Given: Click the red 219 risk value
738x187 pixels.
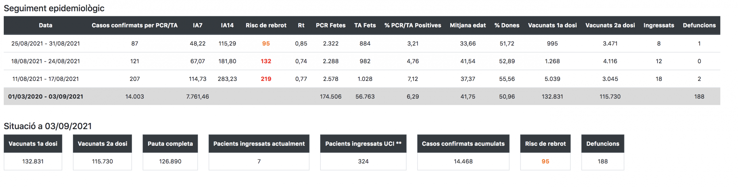Looking at the screenshot, I should point(266,79).
